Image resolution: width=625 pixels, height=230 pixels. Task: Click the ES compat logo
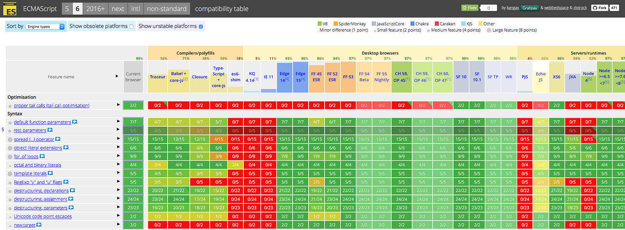[11, 9]
